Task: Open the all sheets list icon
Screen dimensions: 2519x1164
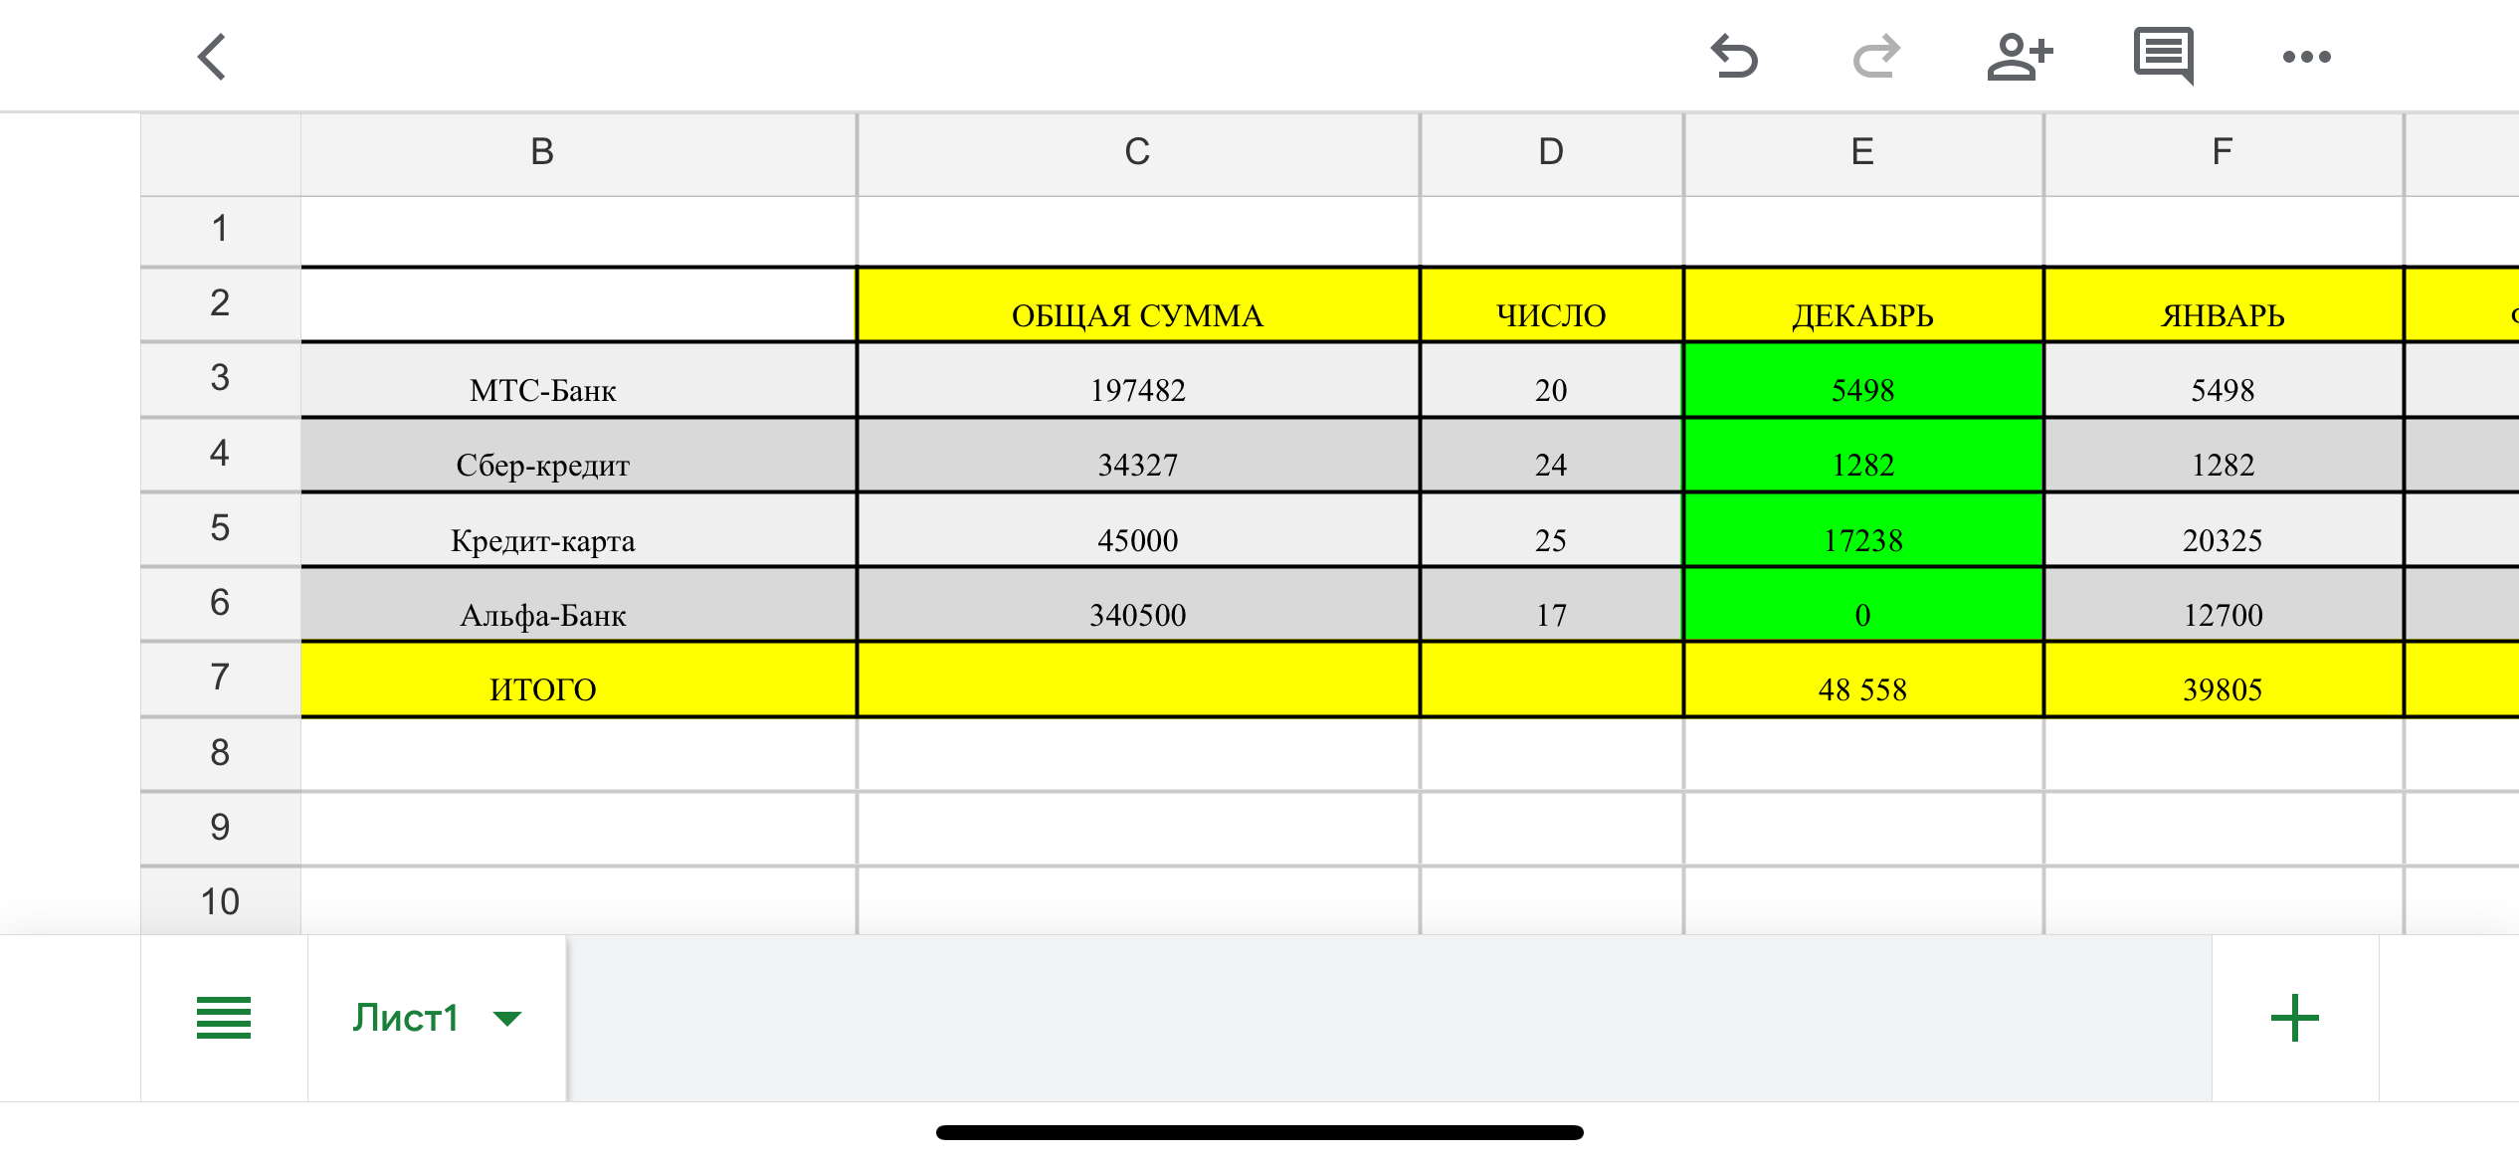Action: 224,1018
